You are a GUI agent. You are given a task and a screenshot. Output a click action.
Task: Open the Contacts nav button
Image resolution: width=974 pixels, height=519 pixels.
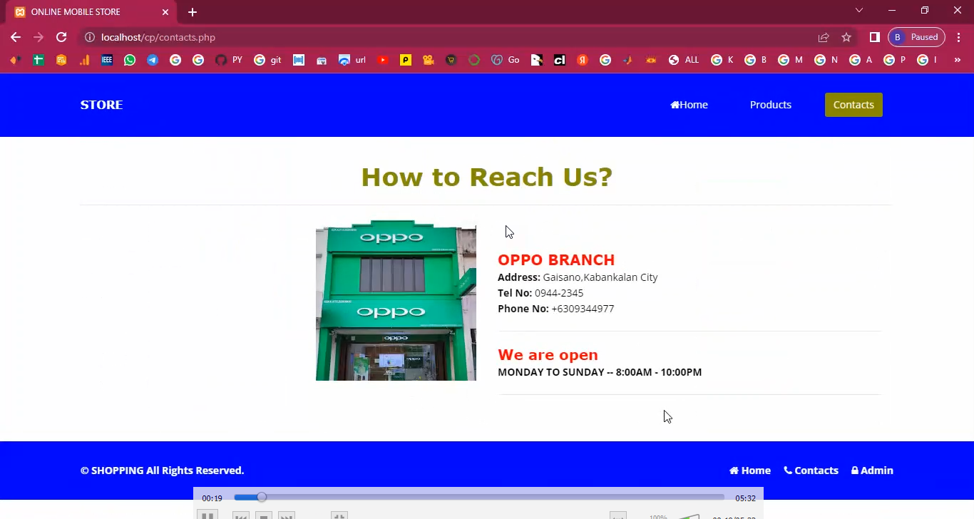[853, 105]
